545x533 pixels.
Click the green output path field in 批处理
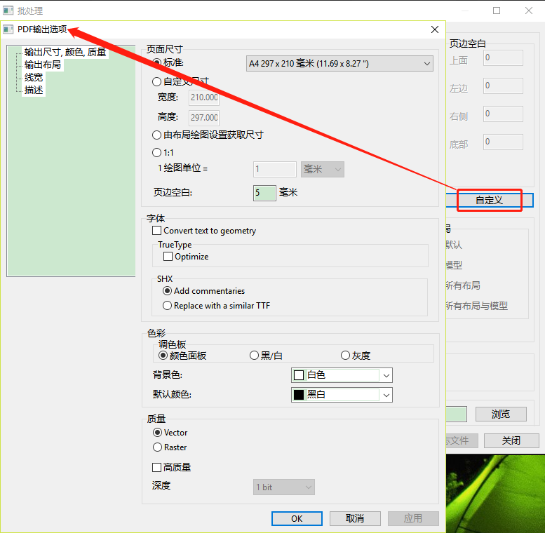(x=457, y=414)
